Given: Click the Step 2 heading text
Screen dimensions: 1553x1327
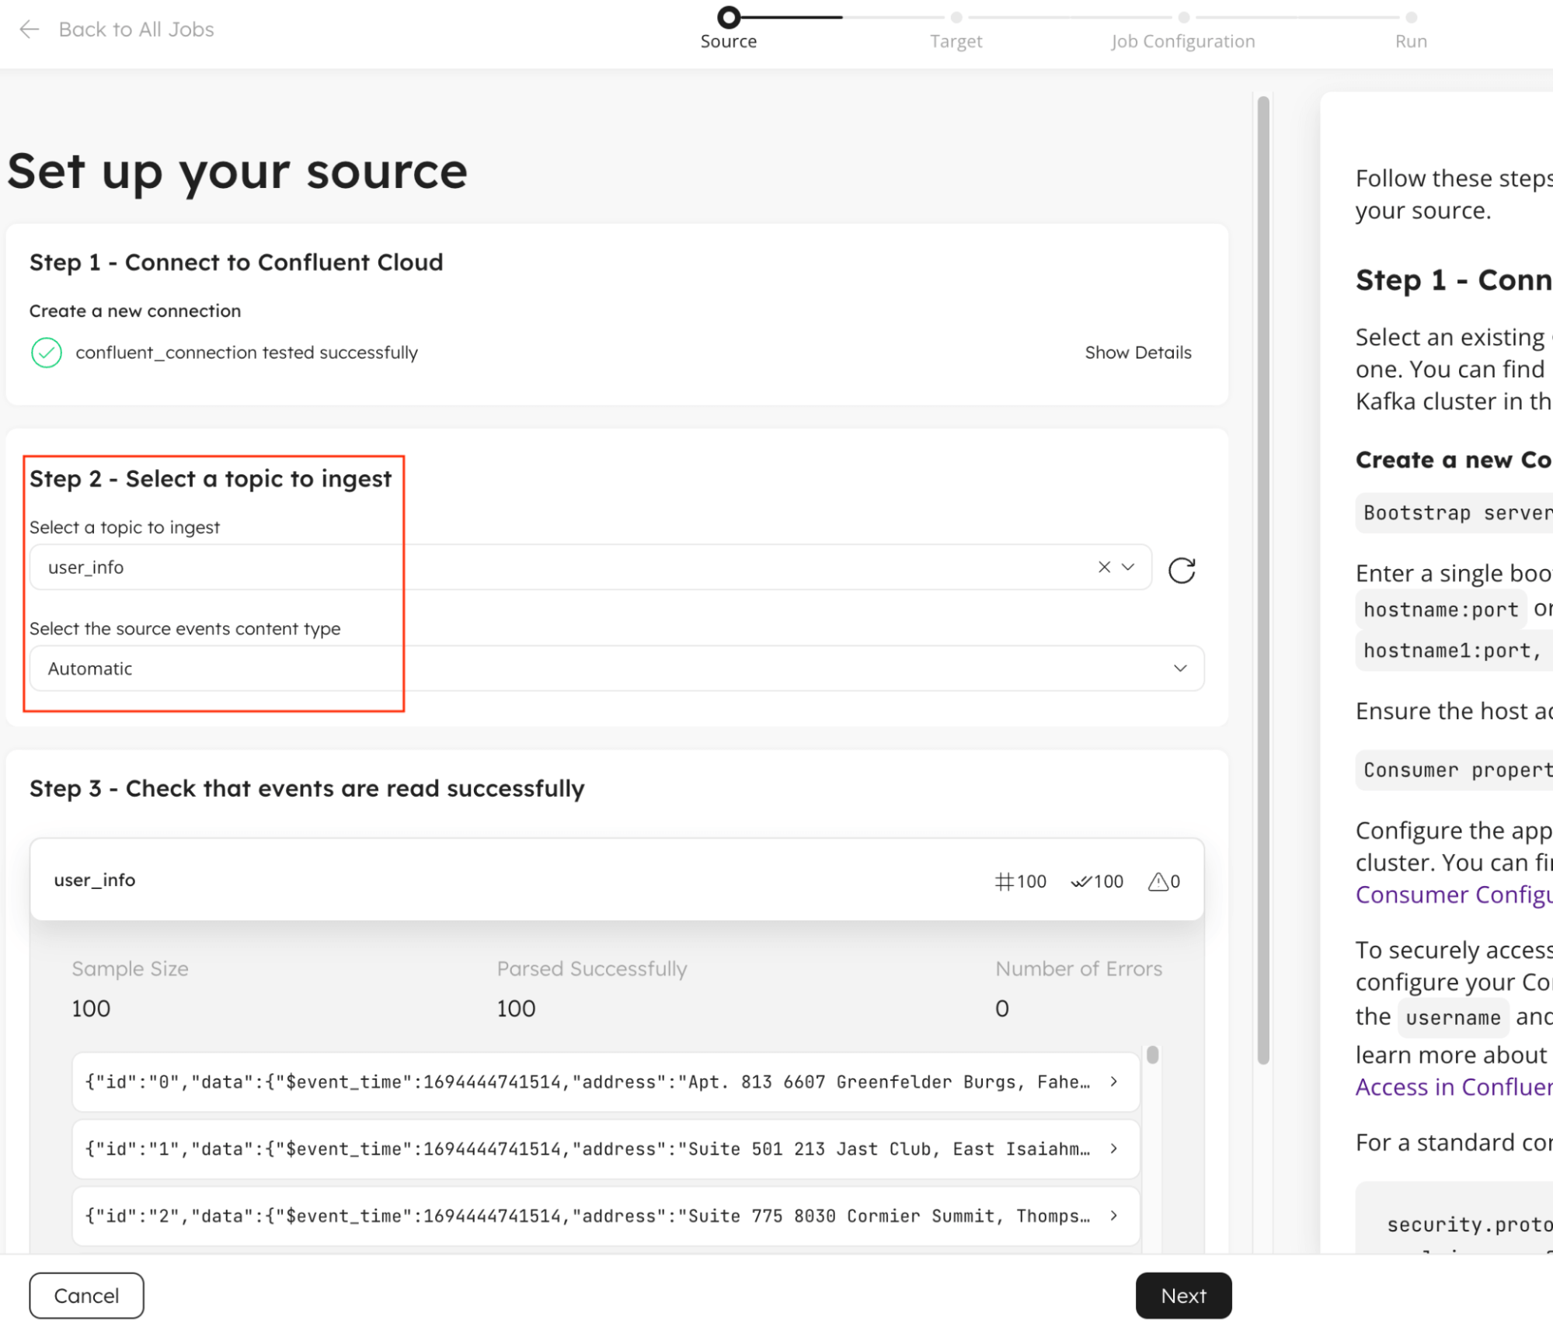Looking at the screenshot, I should click(x=211, y=478).
